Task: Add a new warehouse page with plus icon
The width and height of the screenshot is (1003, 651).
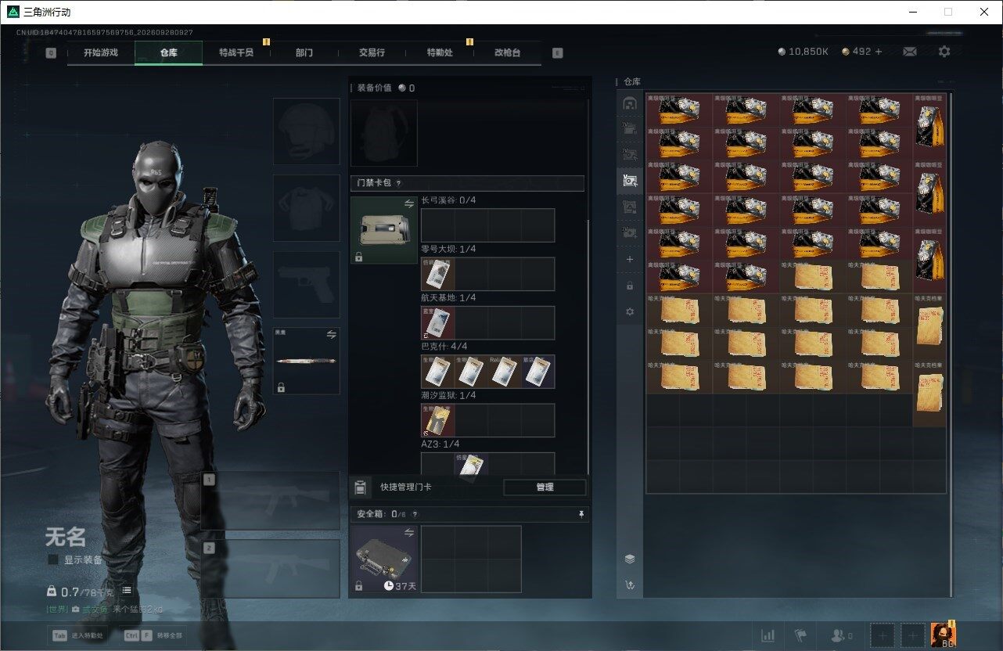Action: 630,259
